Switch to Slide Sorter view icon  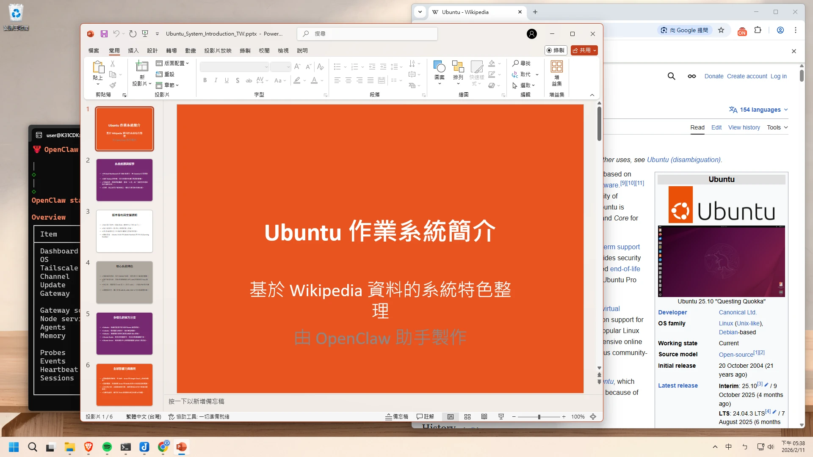[467, 417]
